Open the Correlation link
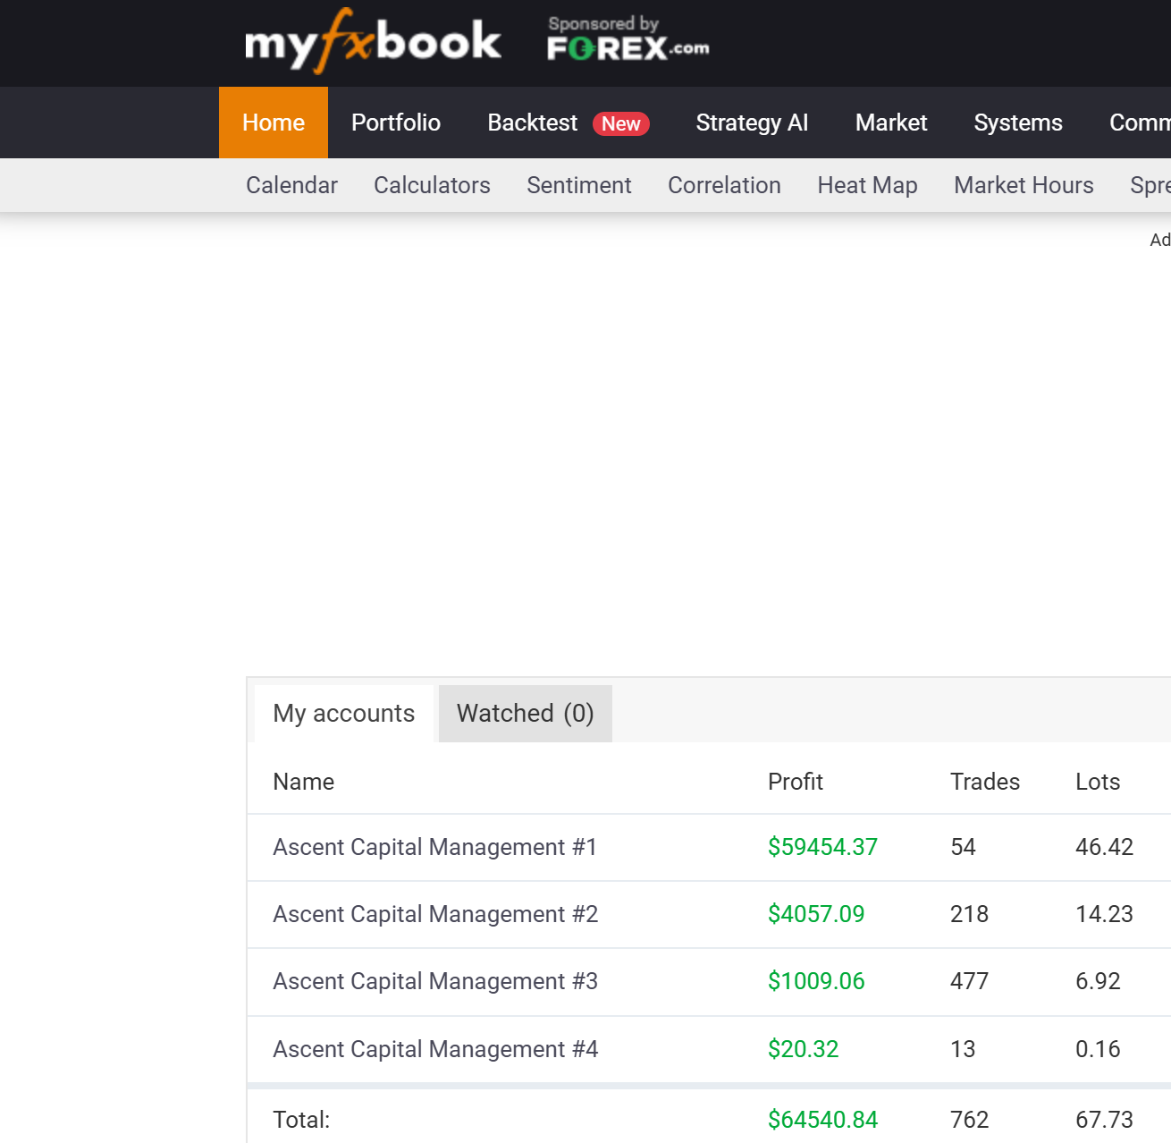 pyautogui.click(x=724, y=185)
